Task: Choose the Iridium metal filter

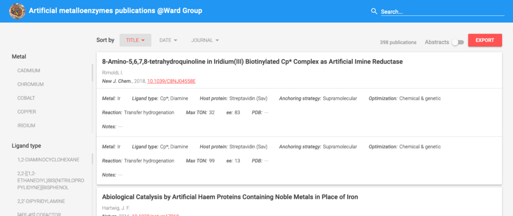Action: click(x=26, y=126)
